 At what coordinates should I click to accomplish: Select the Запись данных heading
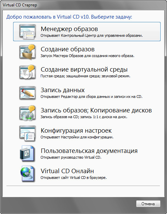tap(63, 90)
